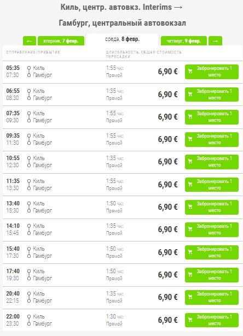Click the 6,90 € price of 09:35 trip
The image size is (243, 336).
pos(167,139)
